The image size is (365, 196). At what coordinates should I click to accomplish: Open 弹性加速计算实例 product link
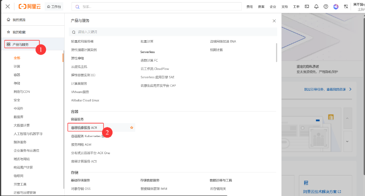point(84,50)
